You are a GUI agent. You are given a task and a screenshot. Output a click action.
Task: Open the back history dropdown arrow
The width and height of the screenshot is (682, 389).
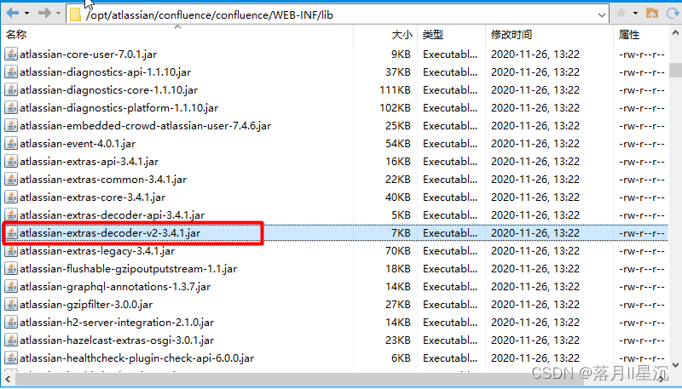coord(27,14)
